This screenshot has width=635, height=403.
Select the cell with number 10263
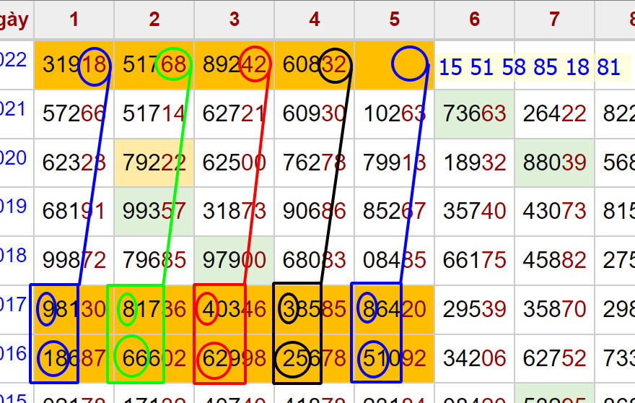coord(395,115)
